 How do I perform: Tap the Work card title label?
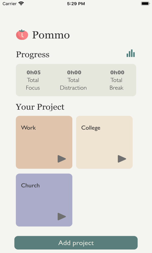tap(28, 128)
